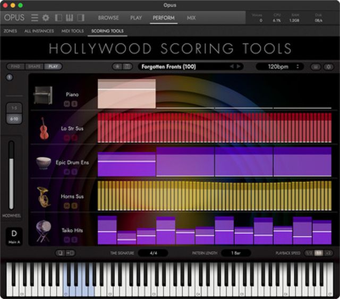Mute the Epic Drum Ens track
340x299 pixels.
click(x=67, y=172)
